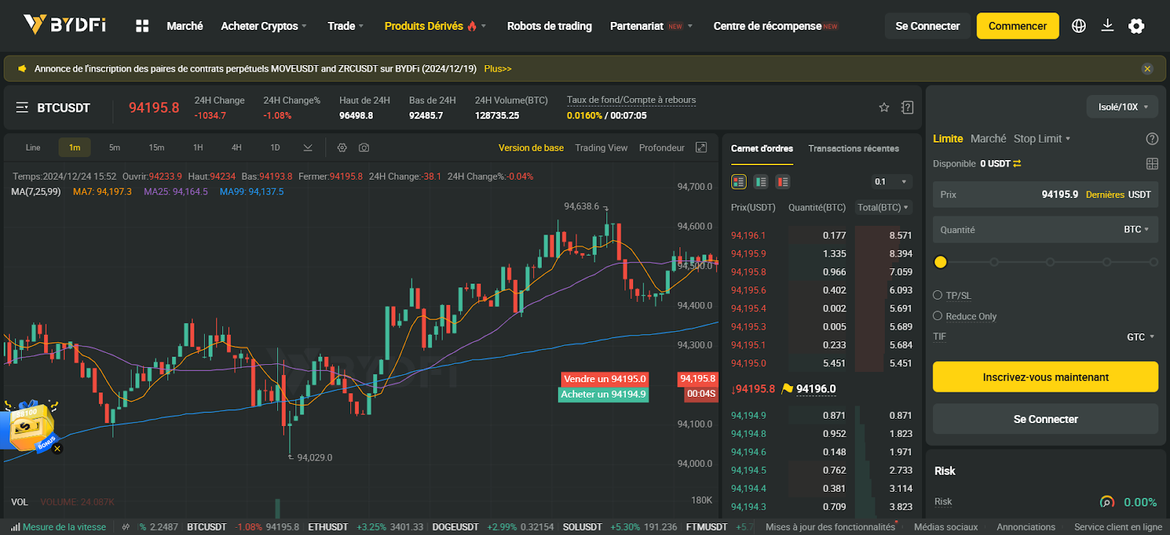The height and width of the screenshot is (535, 1170).
Task: Click Se Connecter in the header
Action: pyautogui.click(x=927, y=26)
